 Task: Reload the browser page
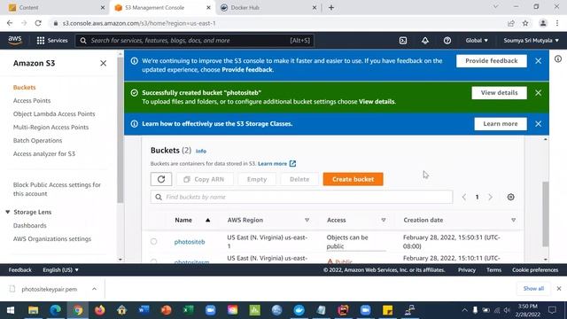pyautogui.click(x=38, y=23)
